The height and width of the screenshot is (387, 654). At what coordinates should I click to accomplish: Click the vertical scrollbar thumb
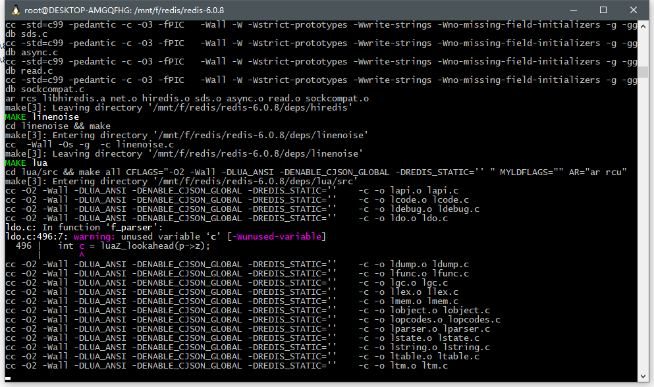click(643, 72)
